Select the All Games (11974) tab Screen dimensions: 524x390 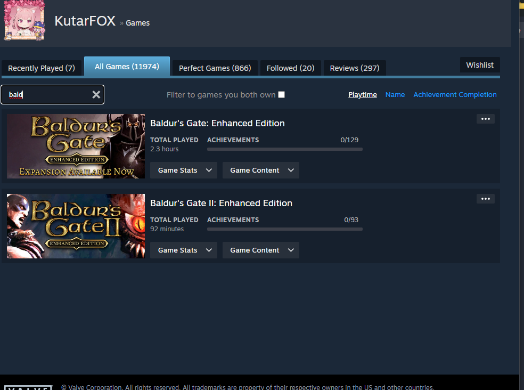127,67
